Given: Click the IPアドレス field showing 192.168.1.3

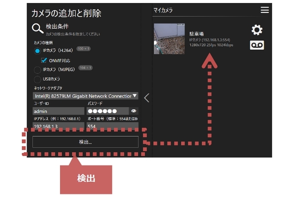Looking at the screenshot, I should pyautogui.click(x=59, y=126).
